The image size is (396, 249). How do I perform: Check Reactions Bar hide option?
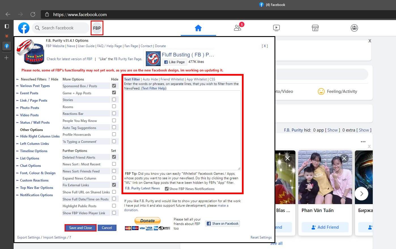[x=114, y=113]
